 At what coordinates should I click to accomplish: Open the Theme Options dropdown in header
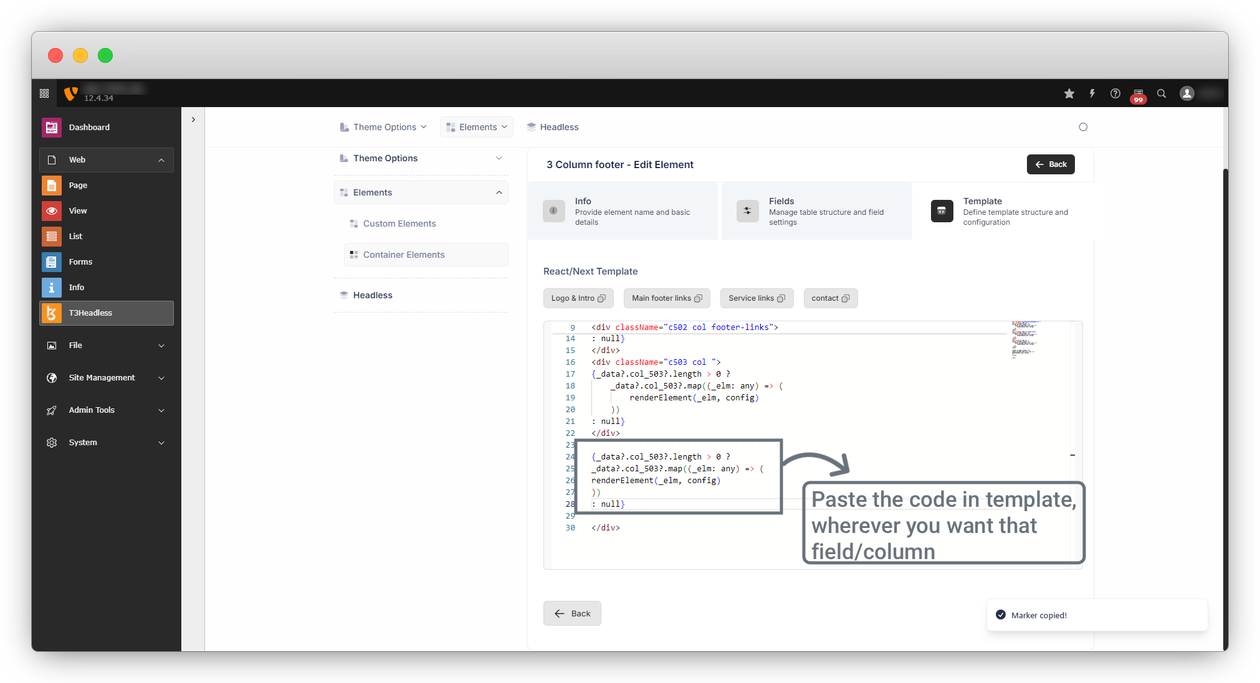click(x=384, y=127)
